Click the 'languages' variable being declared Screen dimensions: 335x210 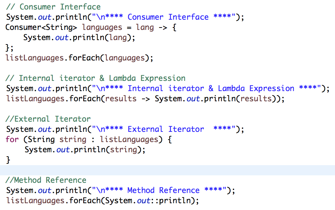click(102, 27)
